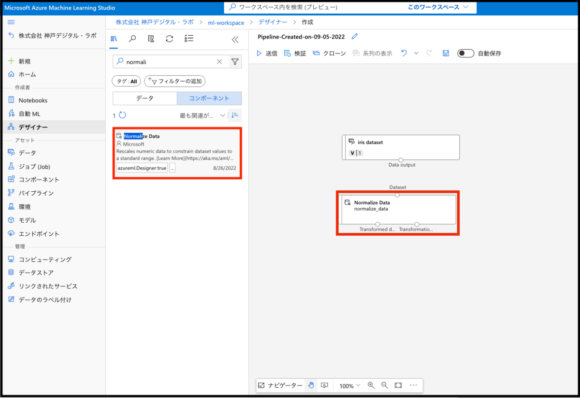Open the このワークスペース scope dropdown
580x398 pixels.
pyautogui.click(x=438, y=7)
